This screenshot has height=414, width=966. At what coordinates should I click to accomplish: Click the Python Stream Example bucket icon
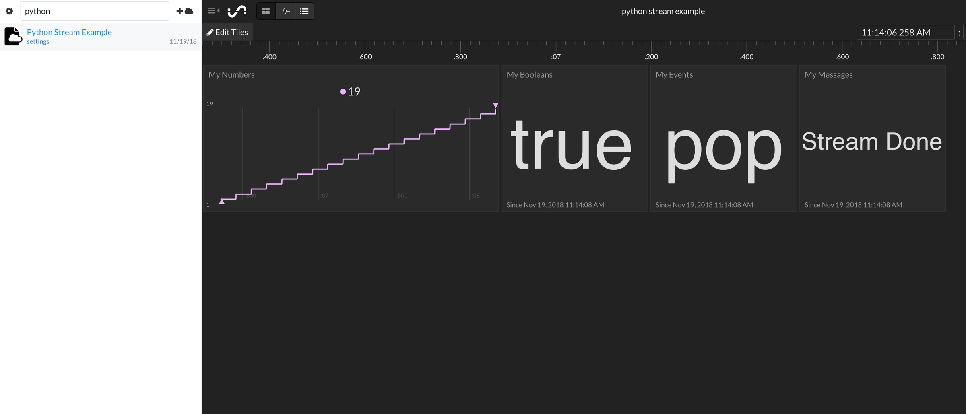tap(13, 37)
